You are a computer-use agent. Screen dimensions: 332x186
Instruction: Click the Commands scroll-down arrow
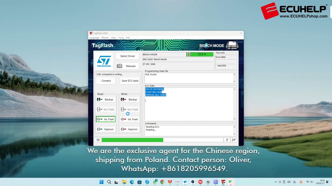pyautogui.click(x=234, y=134)
